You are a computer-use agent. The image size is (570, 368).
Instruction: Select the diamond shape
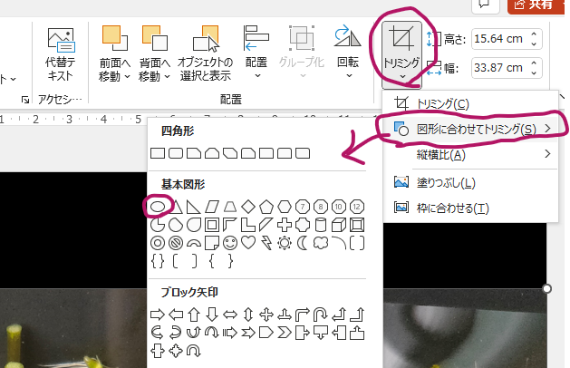click(248, 207)
